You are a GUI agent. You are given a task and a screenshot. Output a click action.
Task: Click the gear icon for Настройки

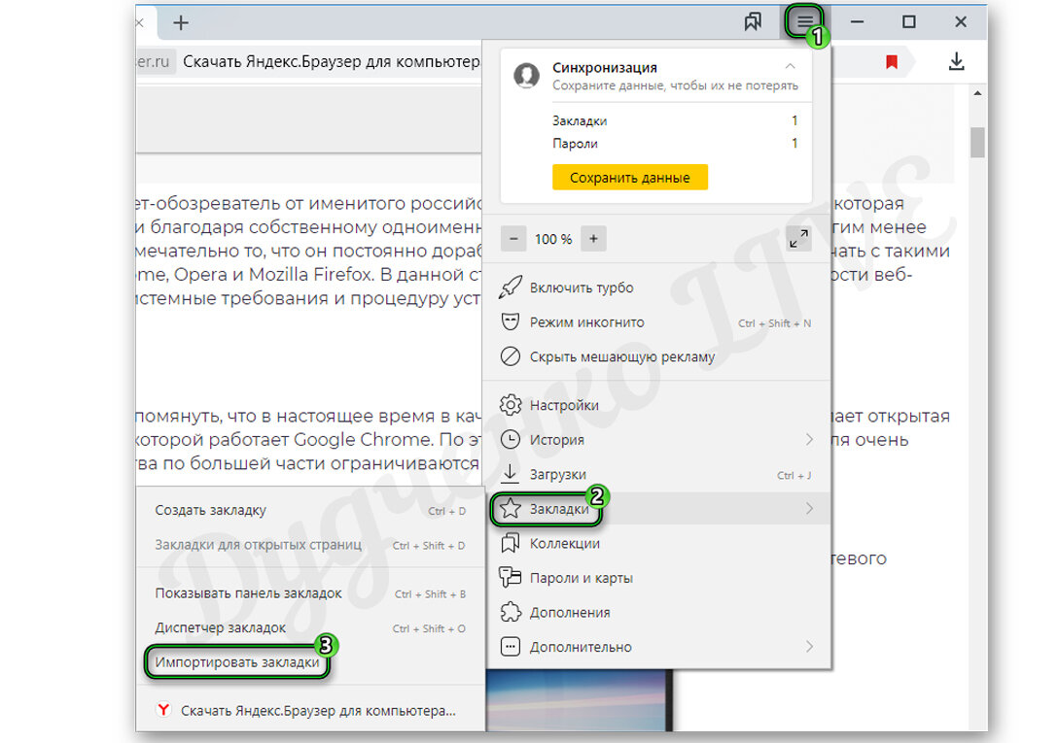(x=510, y=405)
